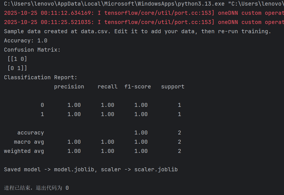The height and width of the screenshot is (195, 284).
Task: Click the "Confusion Matrix:" label
Action: pyautogui.click(x=32, y=50)
